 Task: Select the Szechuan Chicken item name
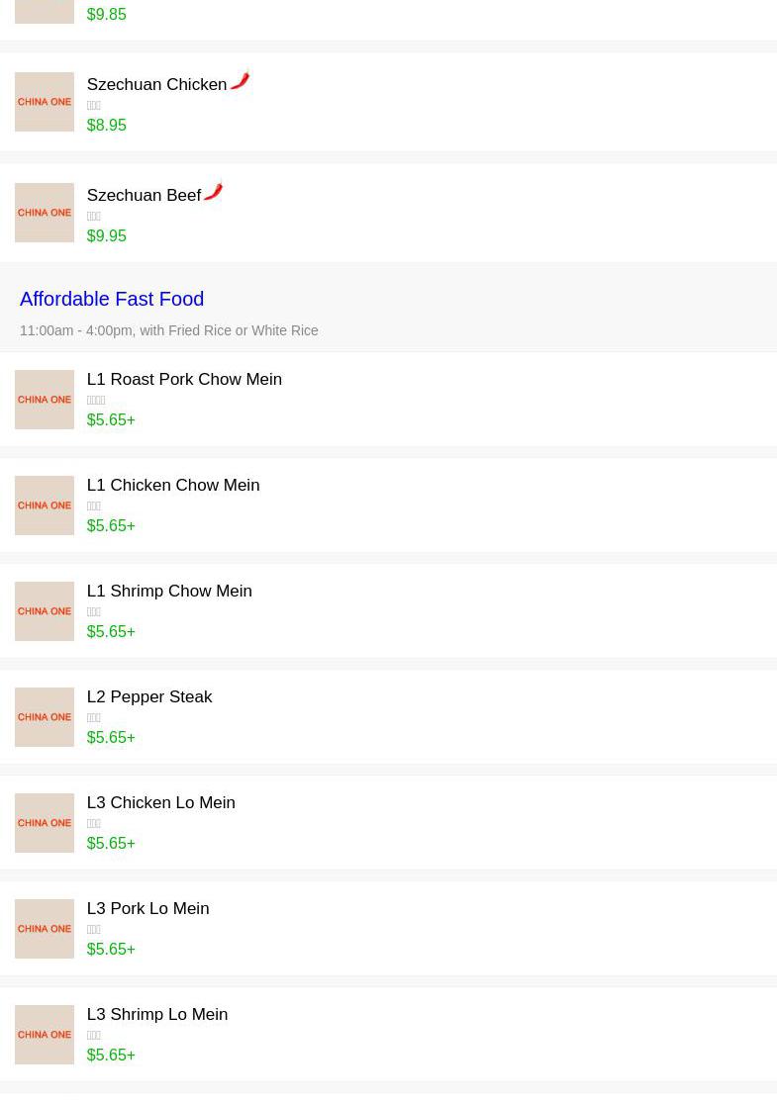coord(156,85)
